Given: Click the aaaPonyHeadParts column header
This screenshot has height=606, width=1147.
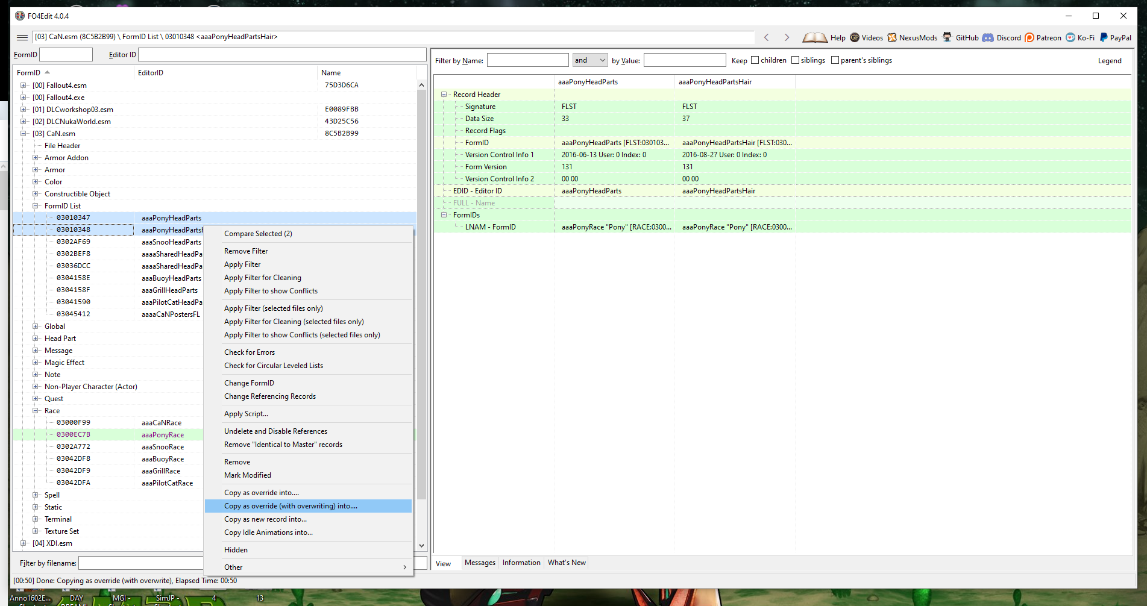Looking at the screenshot, I should point(614,82).
